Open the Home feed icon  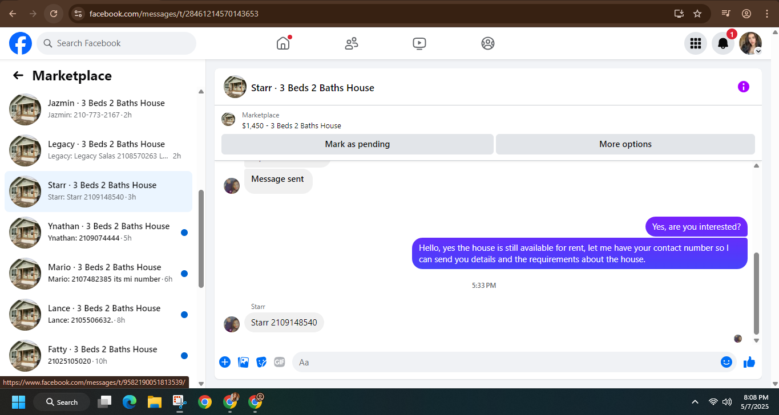point(283,43)
